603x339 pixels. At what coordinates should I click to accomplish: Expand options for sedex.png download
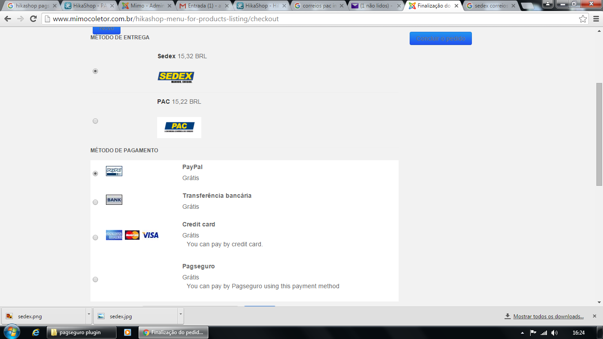(x=89, y=316)
